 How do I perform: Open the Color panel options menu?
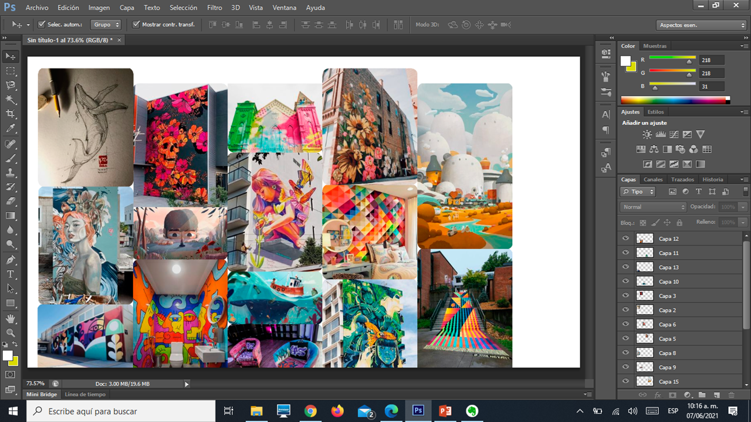(x=745, y=46)
